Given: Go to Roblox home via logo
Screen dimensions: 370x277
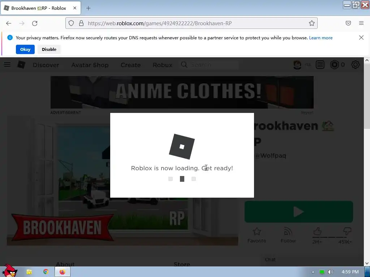Looking at the screenshot, I should point(21,65).
